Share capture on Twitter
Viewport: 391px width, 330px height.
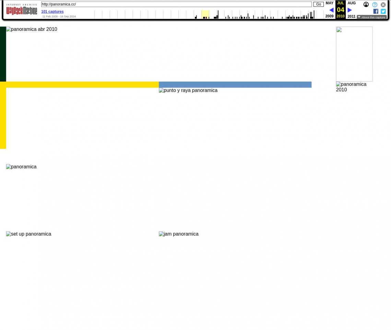pyautogui.click(x=383, y=11)
